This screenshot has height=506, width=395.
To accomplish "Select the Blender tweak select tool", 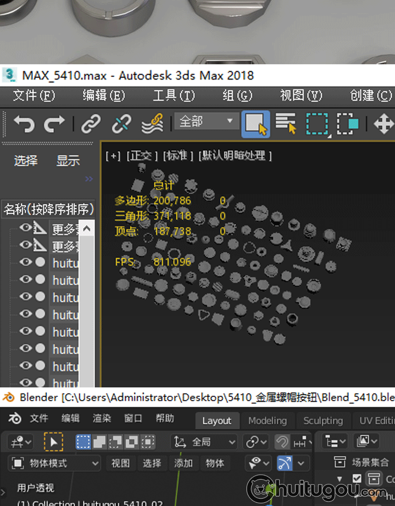I will pyautogui.click(x=53, y=442).
